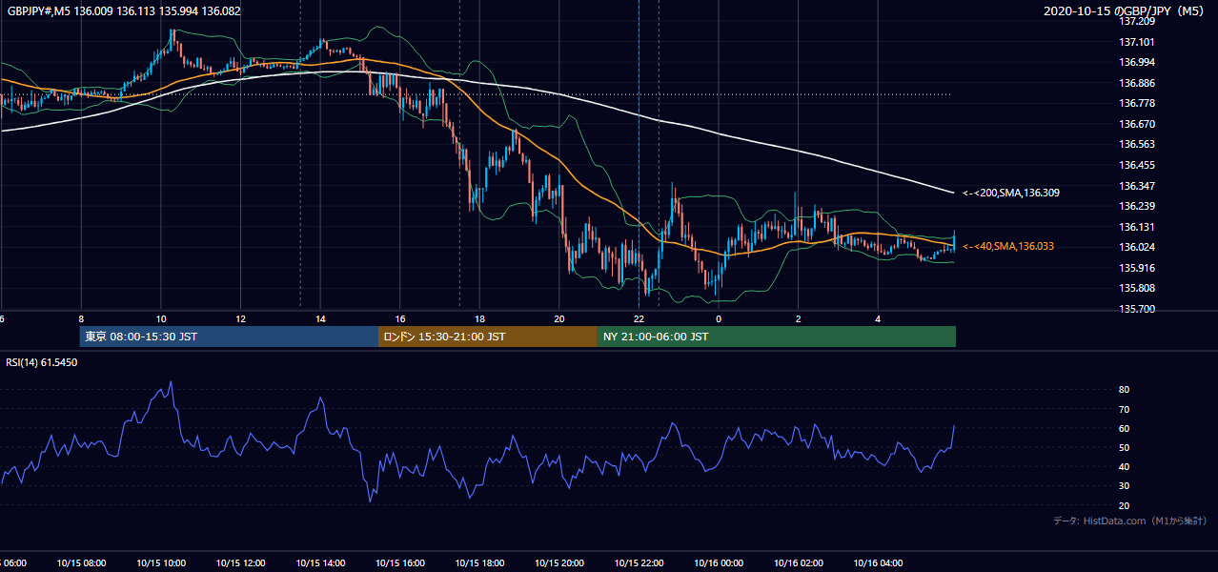Screen dimensions: 1218x572
Task: Click the bottom time label 10/15 08:00
Action: [81, 562]
